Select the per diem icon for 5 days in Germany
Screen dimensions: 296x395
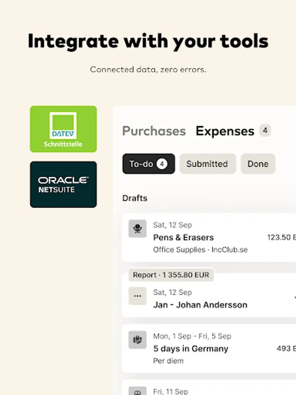click(137, 340)
